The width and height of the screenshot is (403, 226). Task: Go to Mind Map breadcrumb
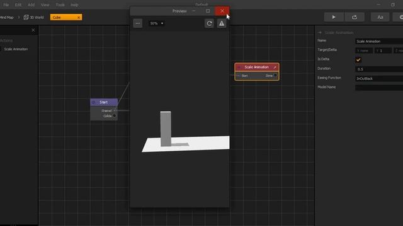coord(6,18)
